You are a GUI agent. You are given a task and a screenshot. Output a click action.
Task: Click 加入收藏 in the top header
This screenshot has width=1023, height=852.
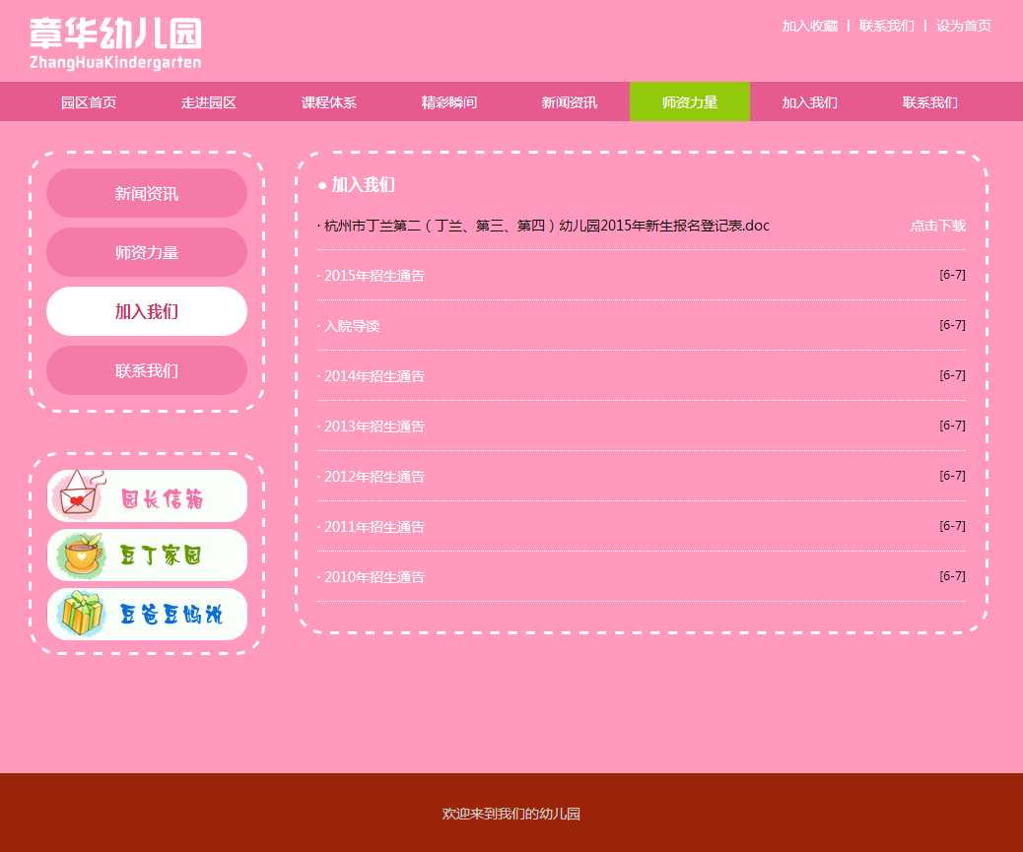809,26
